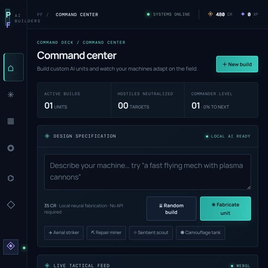The height and width of the screenshot is (268, 268).
Task: Click the Fabricate unit button
Action: (x=226, y=209)
